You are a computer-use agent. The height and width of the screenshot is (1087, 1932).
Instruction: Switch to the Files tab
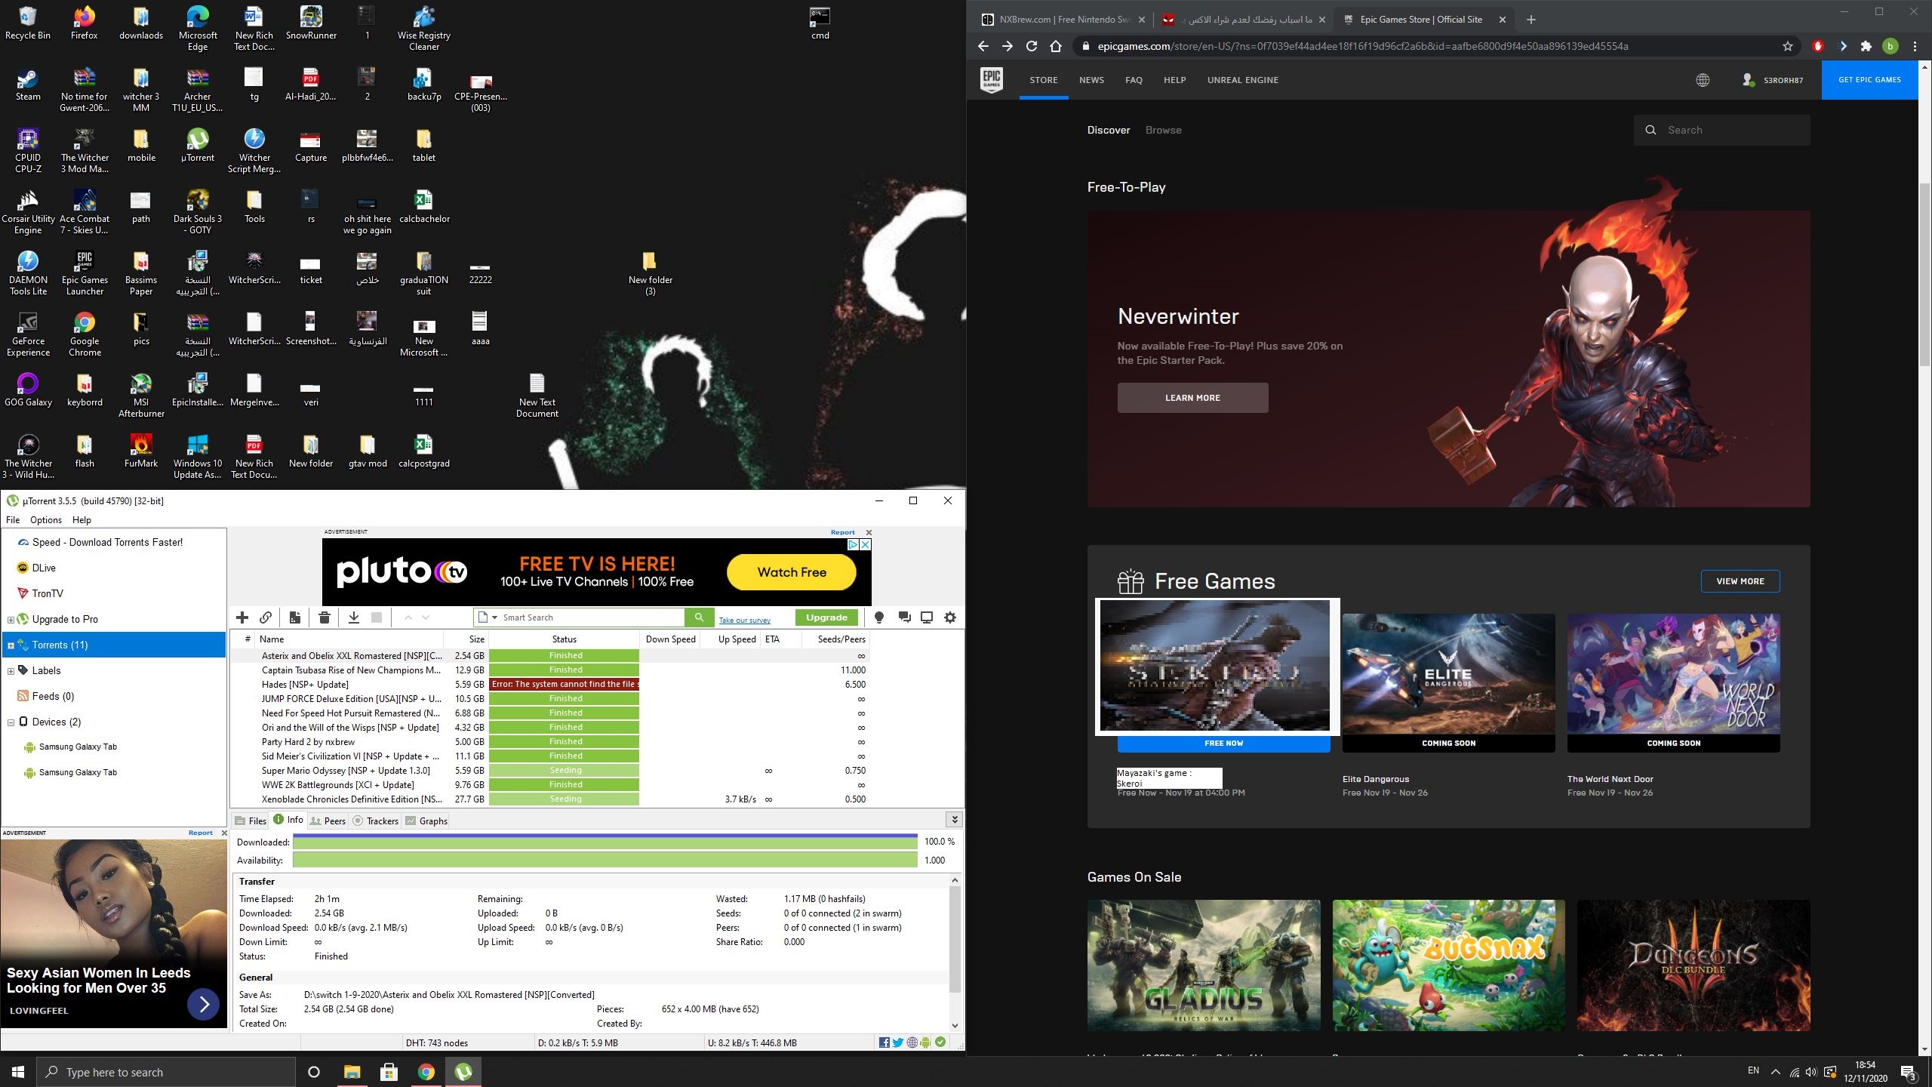[251, 821]
